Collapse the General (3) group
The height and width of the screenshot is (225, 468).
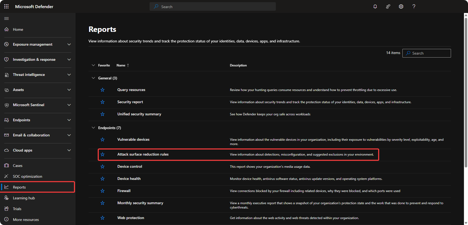click(x=93, y=78)
